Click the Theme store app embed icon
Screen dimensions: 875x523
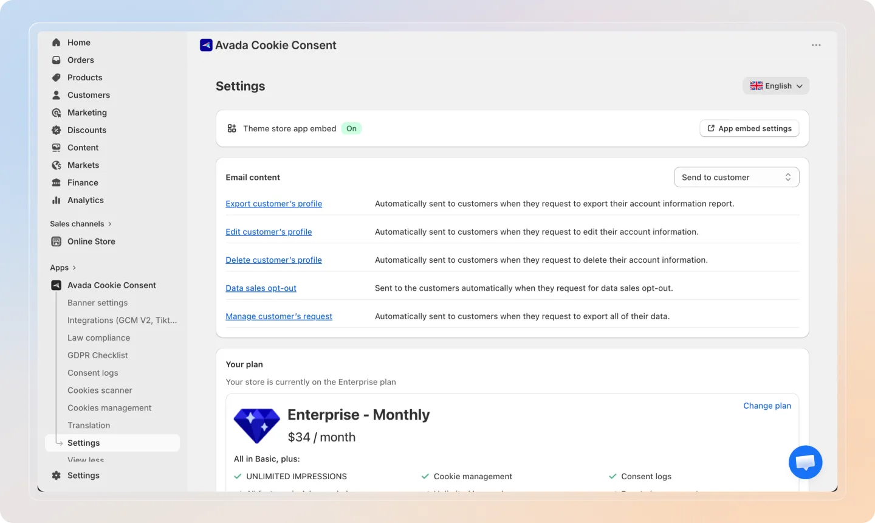[232, 128]
